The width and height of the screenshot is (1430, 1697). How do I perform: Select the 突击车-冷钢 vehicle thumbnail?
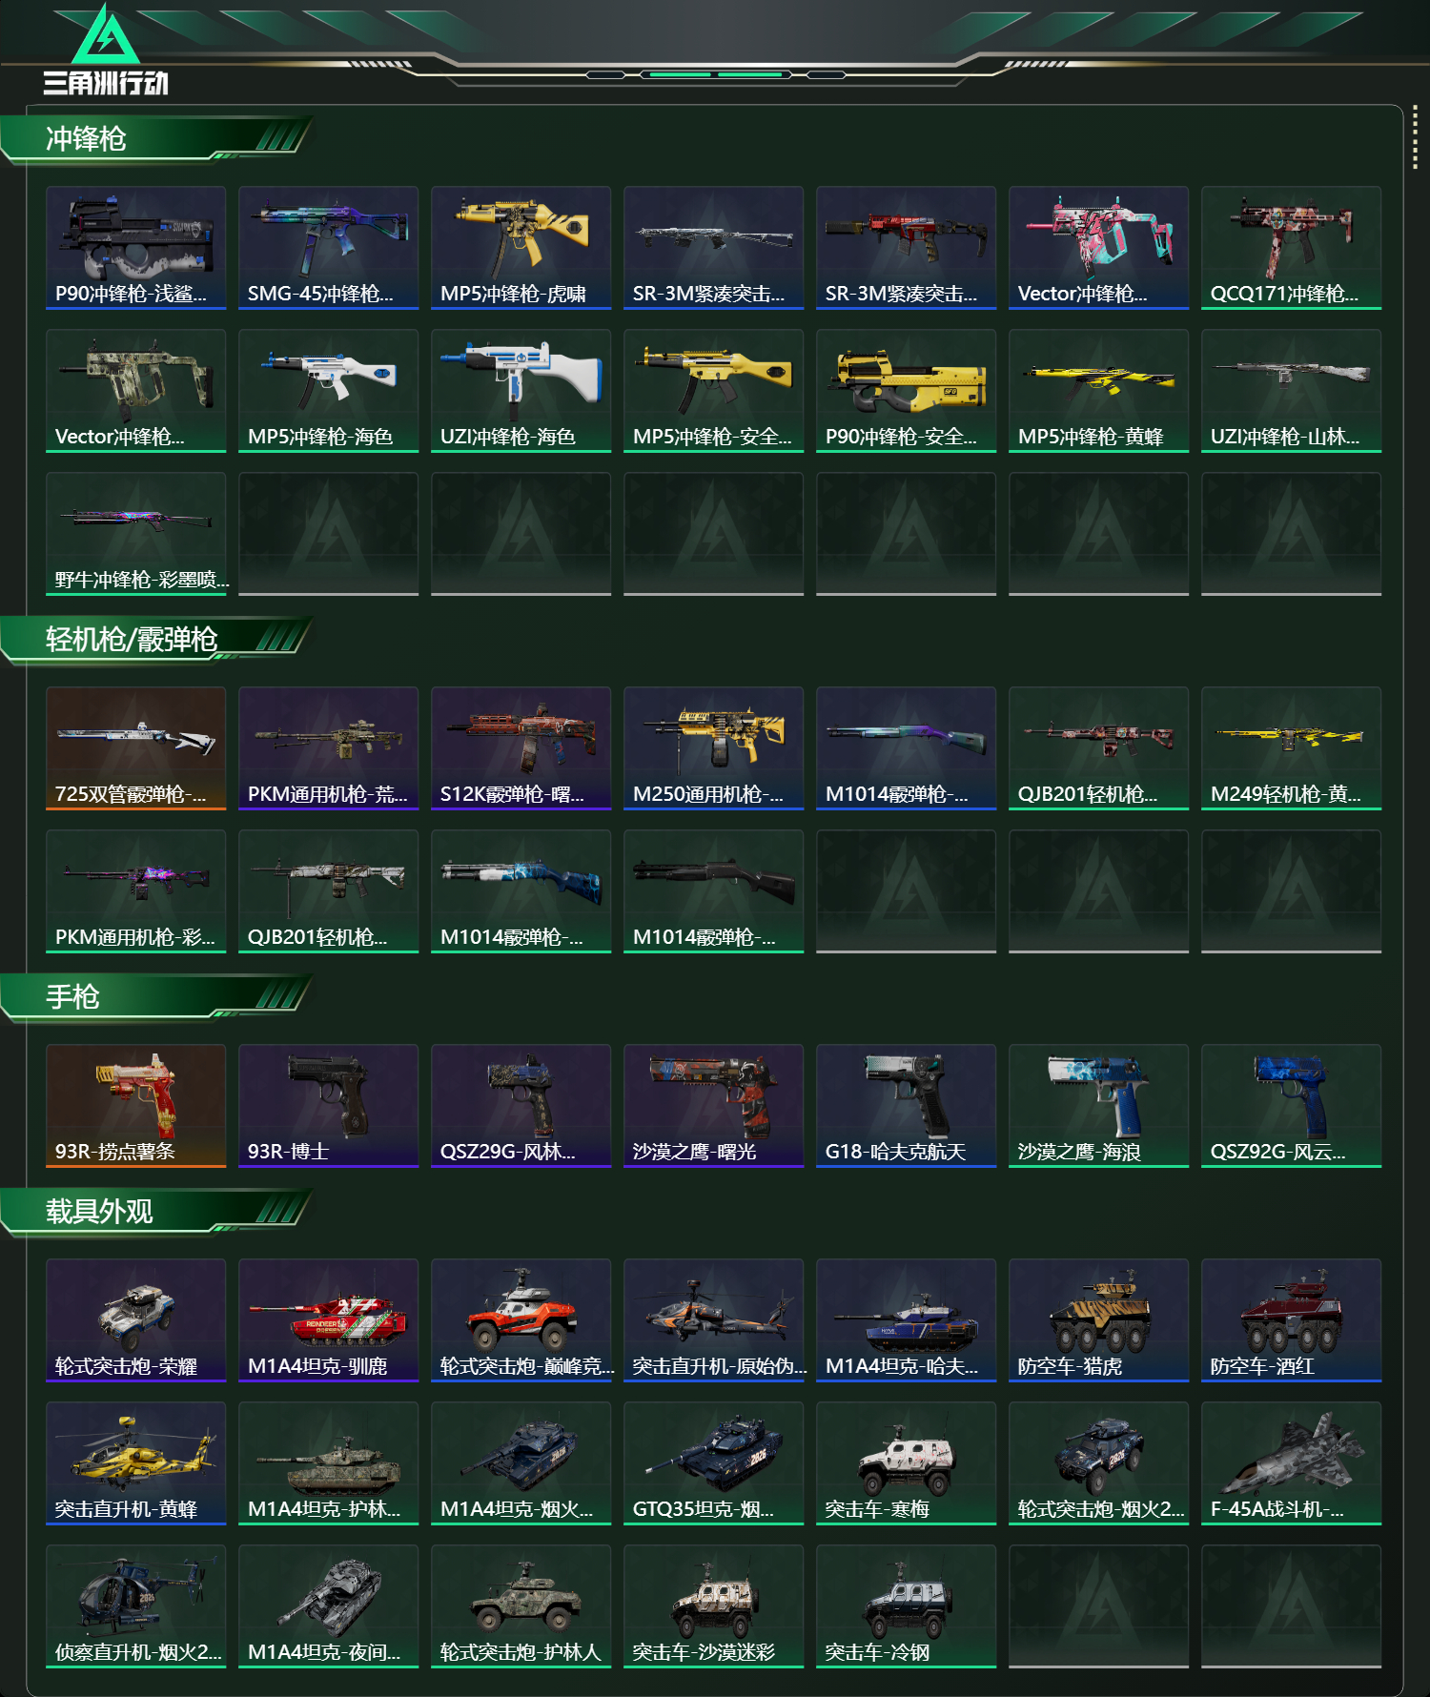pyautogui.click(x=906, y=1606)
